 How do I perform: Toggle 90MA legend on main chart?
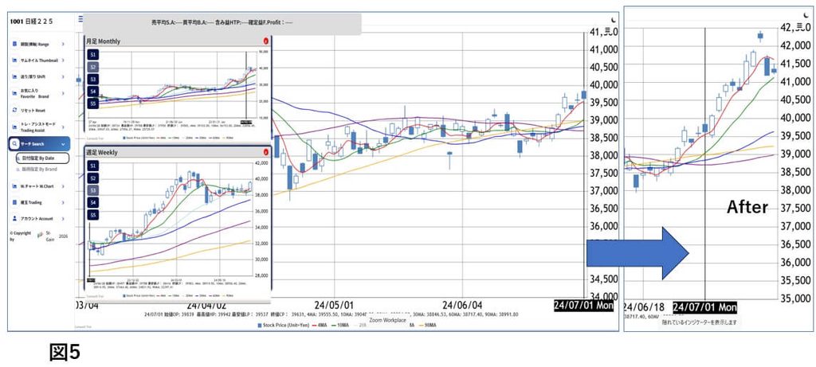427,326
